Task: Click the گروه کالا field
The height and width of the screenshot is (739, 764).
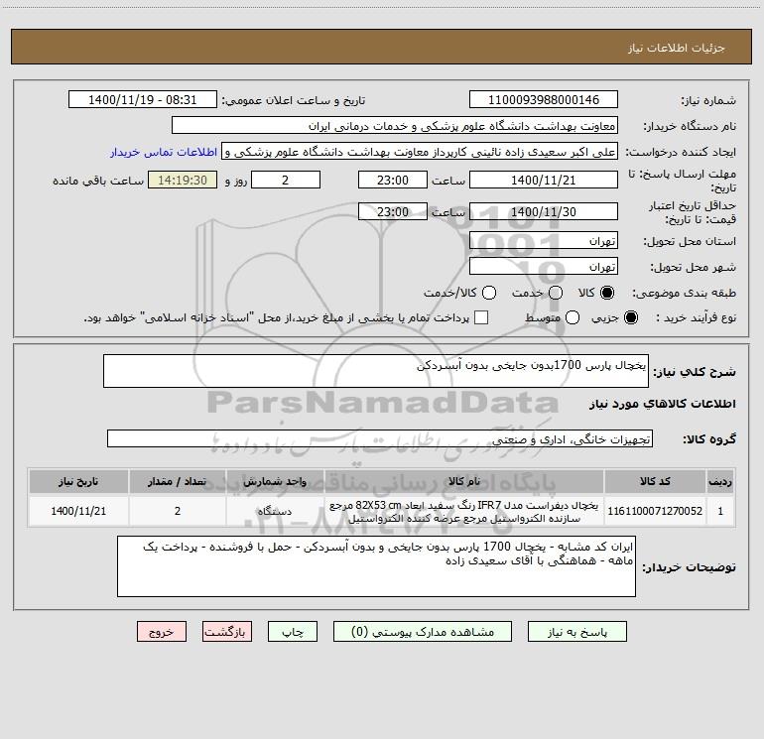Action: click(380, 438)
